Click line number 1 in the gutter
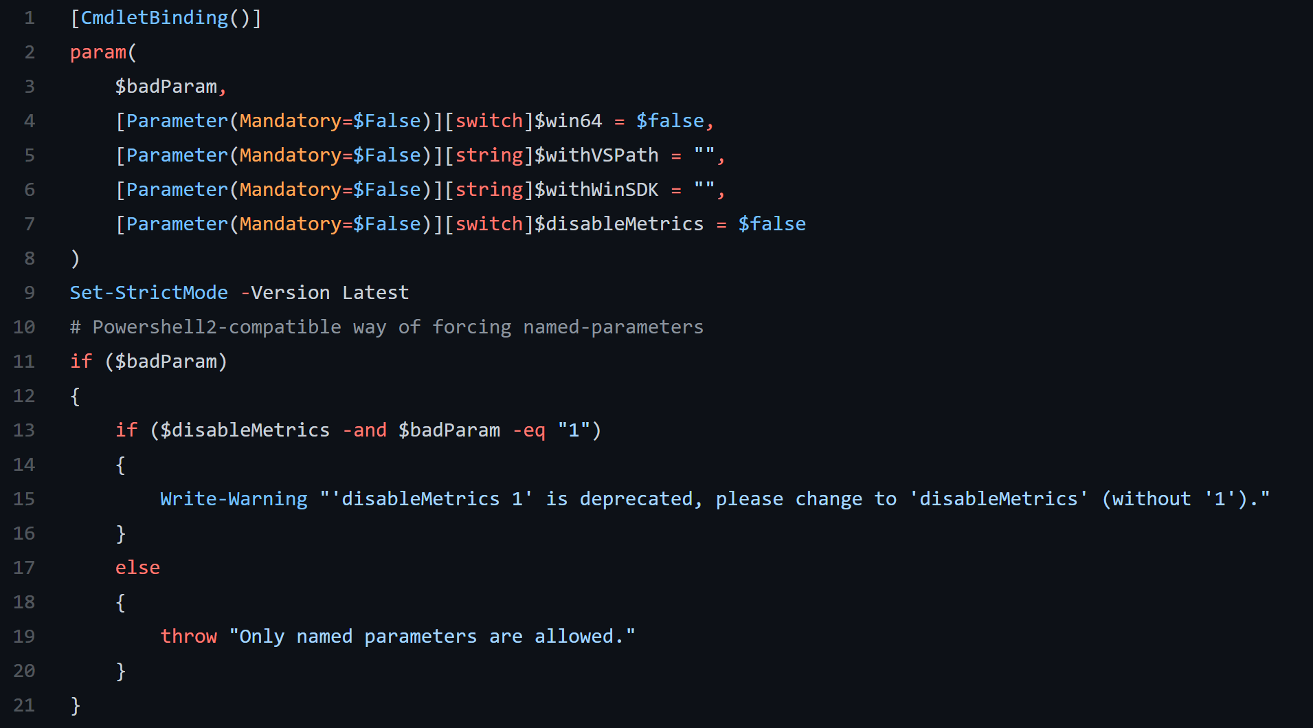This screenshot has width=1313, height=728. point(30,18)
